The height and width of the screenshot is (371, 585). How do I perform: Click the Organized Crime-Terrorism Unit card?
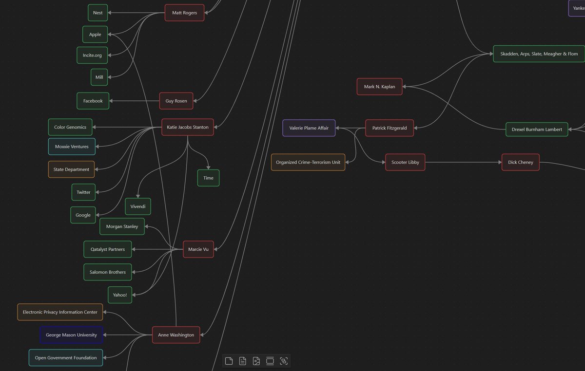click(x=308, y=162)
